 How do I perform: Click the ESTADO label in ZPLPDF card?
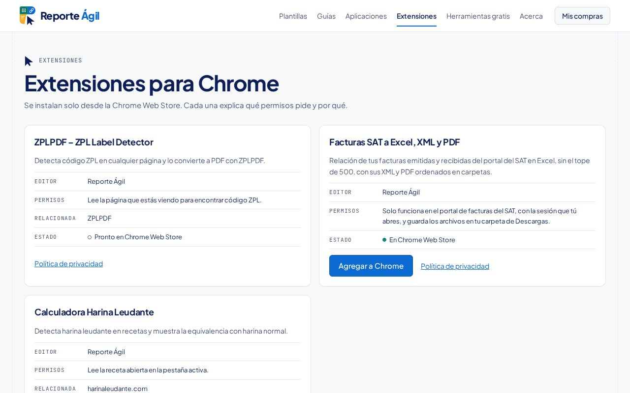point(46,237)
